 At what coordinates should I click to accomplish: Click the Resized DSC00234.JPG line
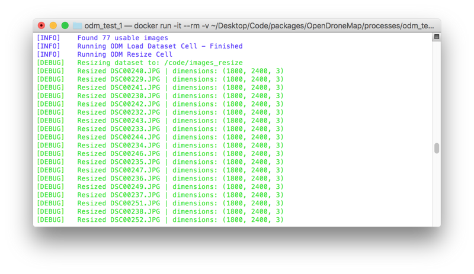[160, 146]
